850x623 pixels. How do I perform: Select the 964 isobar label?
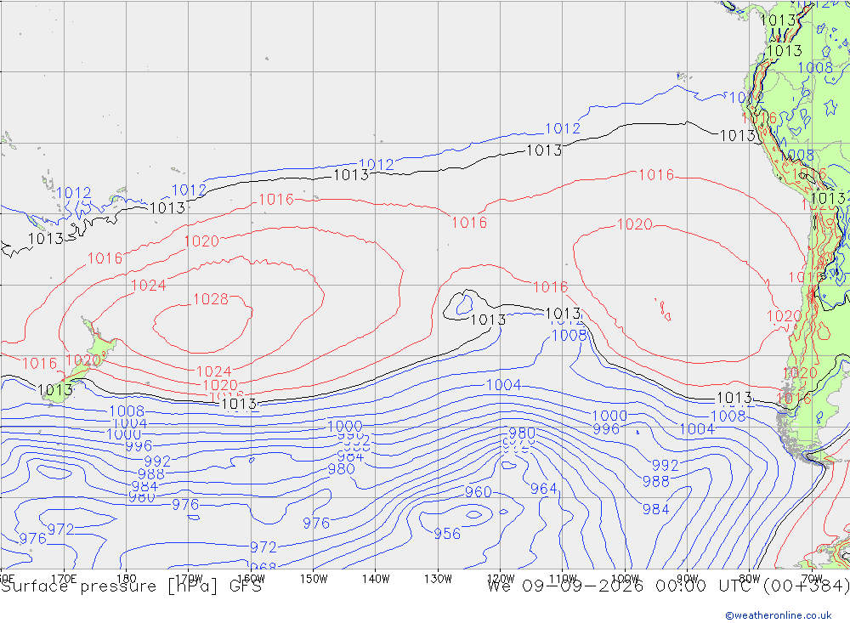coord(544,489)
